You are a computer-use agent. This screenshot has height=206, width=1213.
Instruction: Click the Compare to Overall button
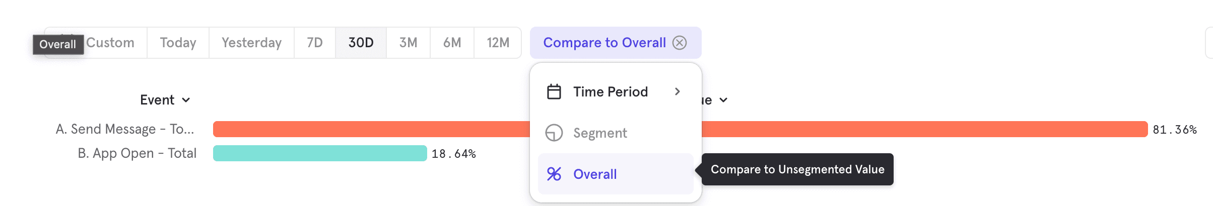[x=604, y=43]
